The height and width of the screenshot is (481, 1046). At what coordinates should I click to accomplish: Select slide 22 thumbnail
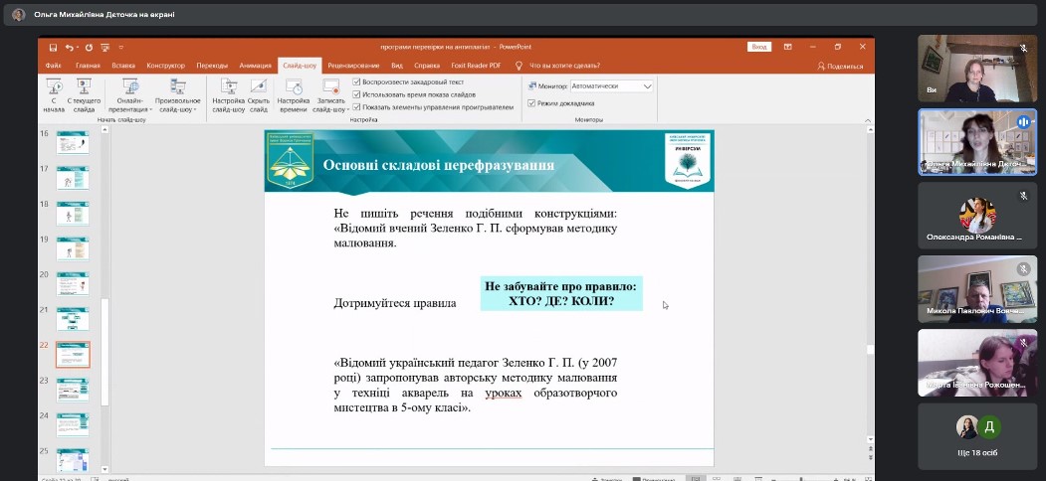tap(73, 355)
